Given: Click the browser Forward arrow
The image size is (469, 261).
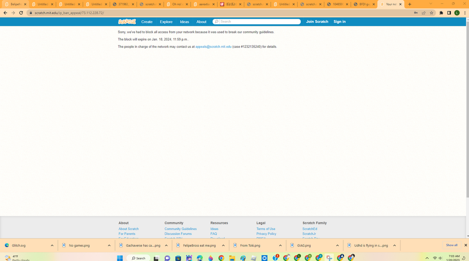Looking at the screenshot, I should point(13,13).
